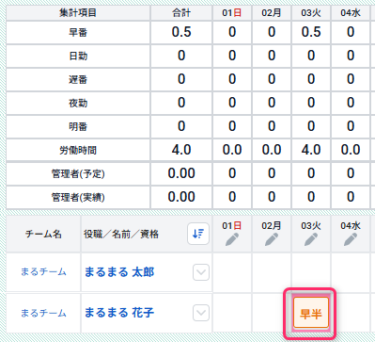The image size is (375, 342).
Task: Expand the dropdown for まるまる 花子
Action: coord(201,313)
